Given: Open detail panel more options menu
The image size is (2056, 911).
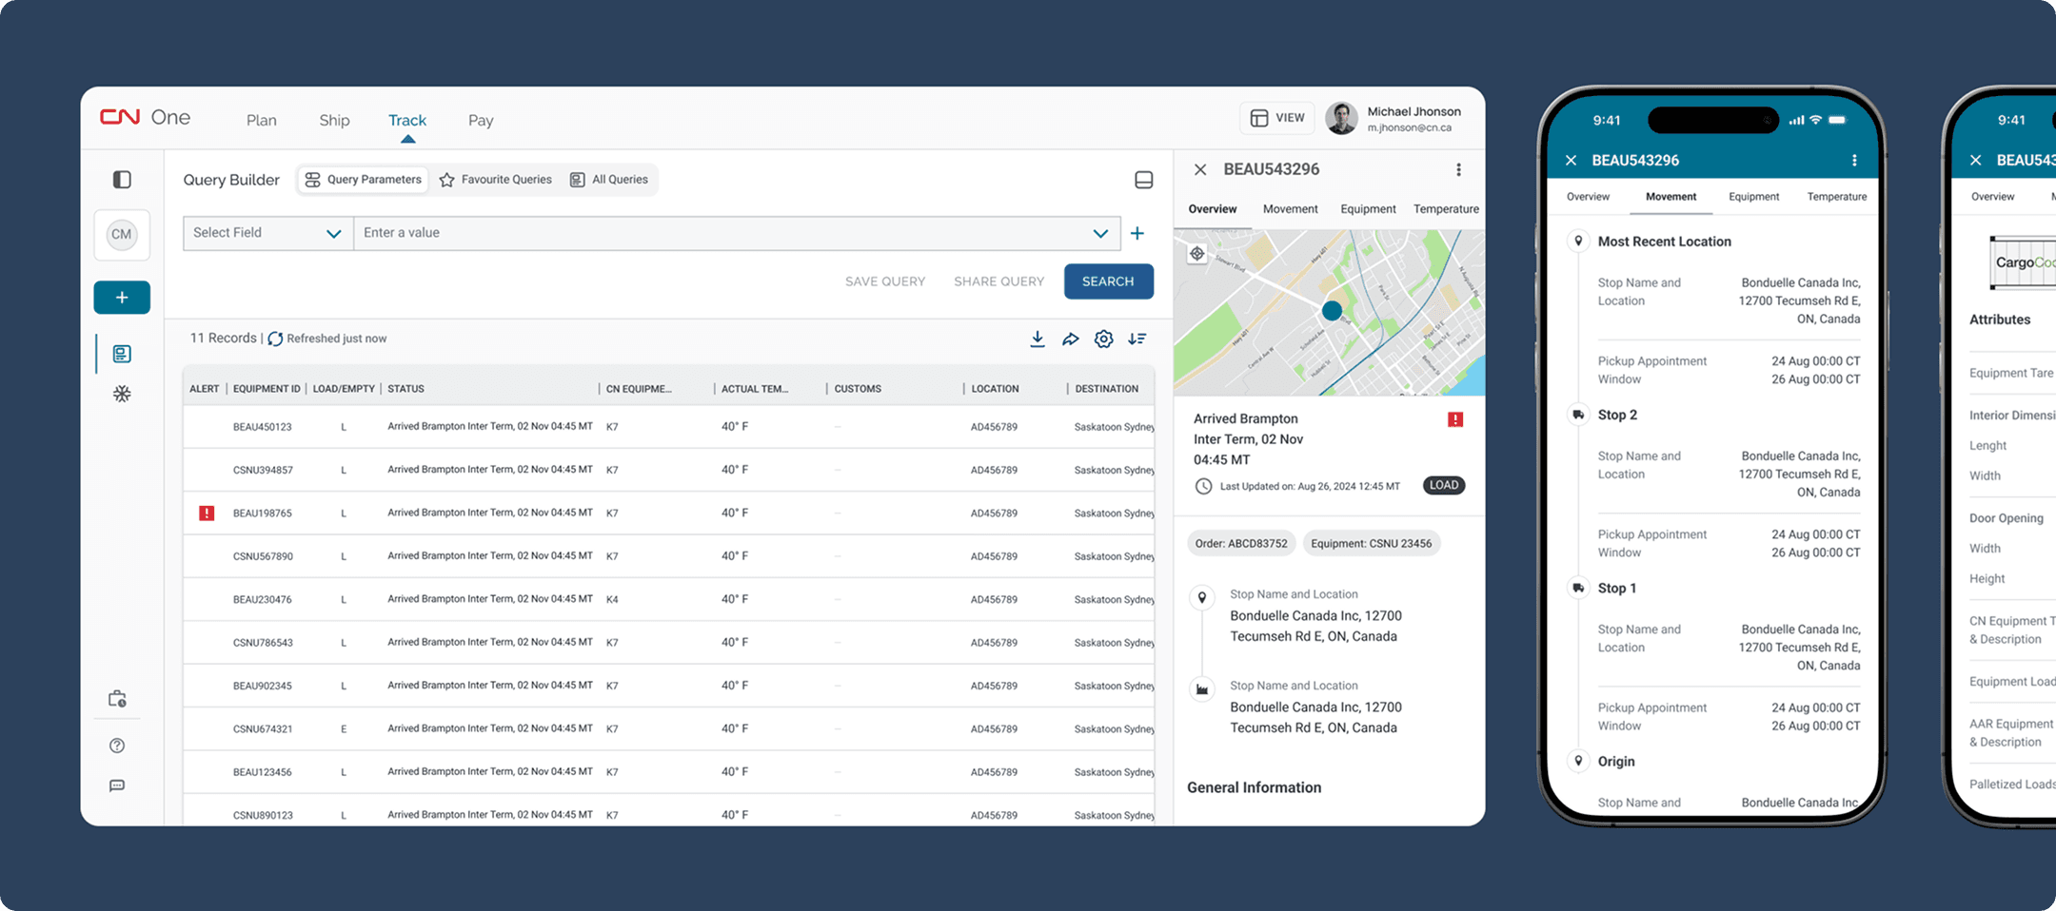Looking at the screenshot, I should 1458,169.
